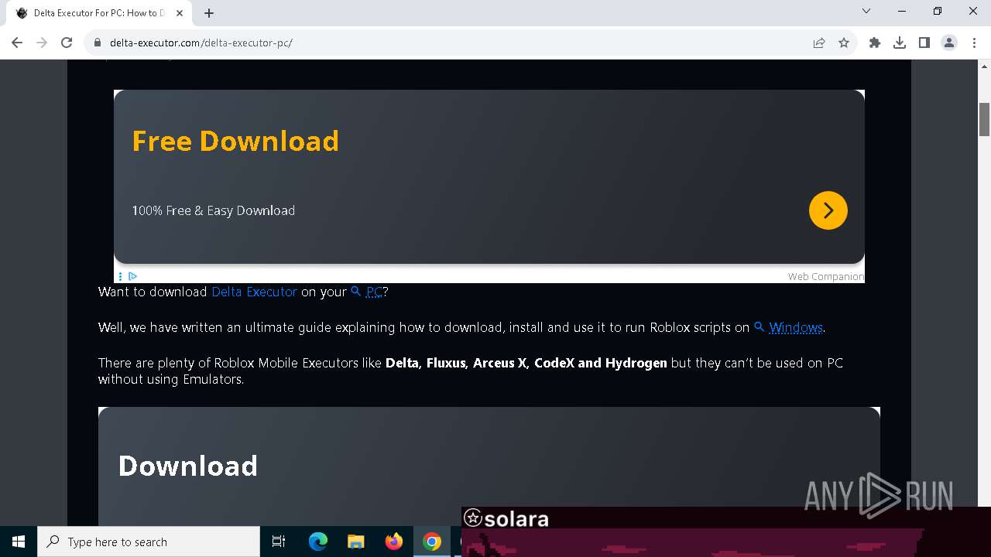The width and height of the screenshot is (991, 557).
Task: Go forward in browser history
Action: click(42, 43)
